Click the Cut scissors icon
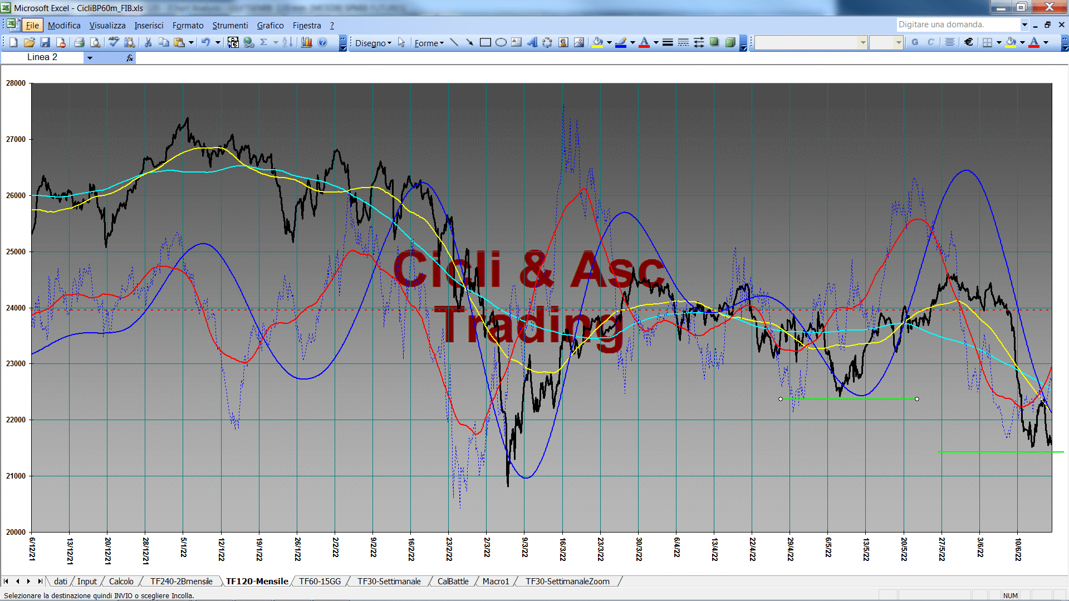This screenshot has height=601, width=1069. point(148,42)
